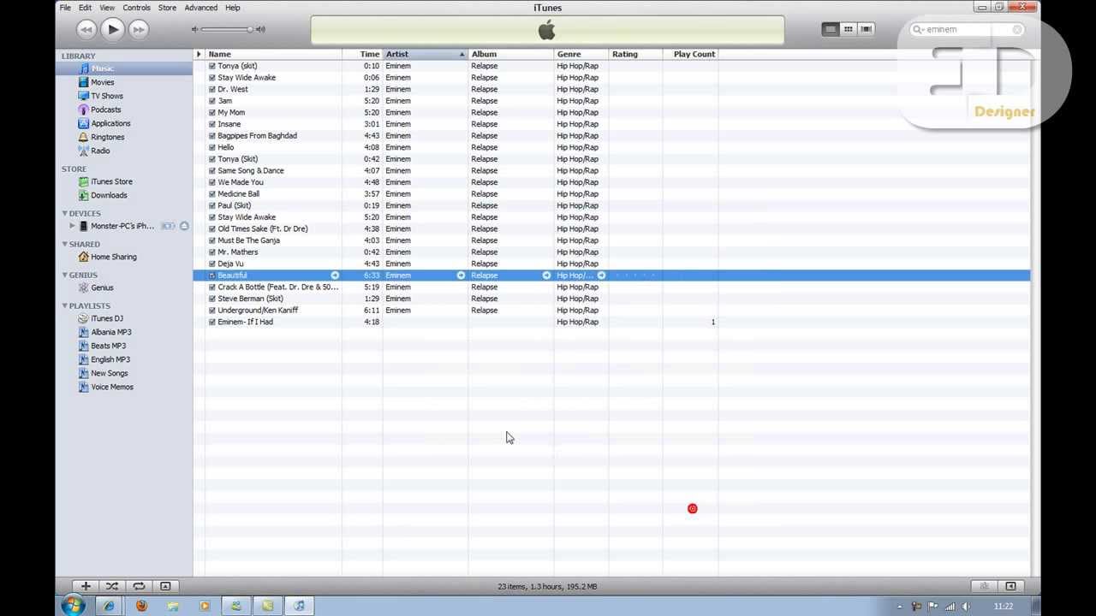Uncheck the "We Made You" checkbox

[x=212, y=182]
